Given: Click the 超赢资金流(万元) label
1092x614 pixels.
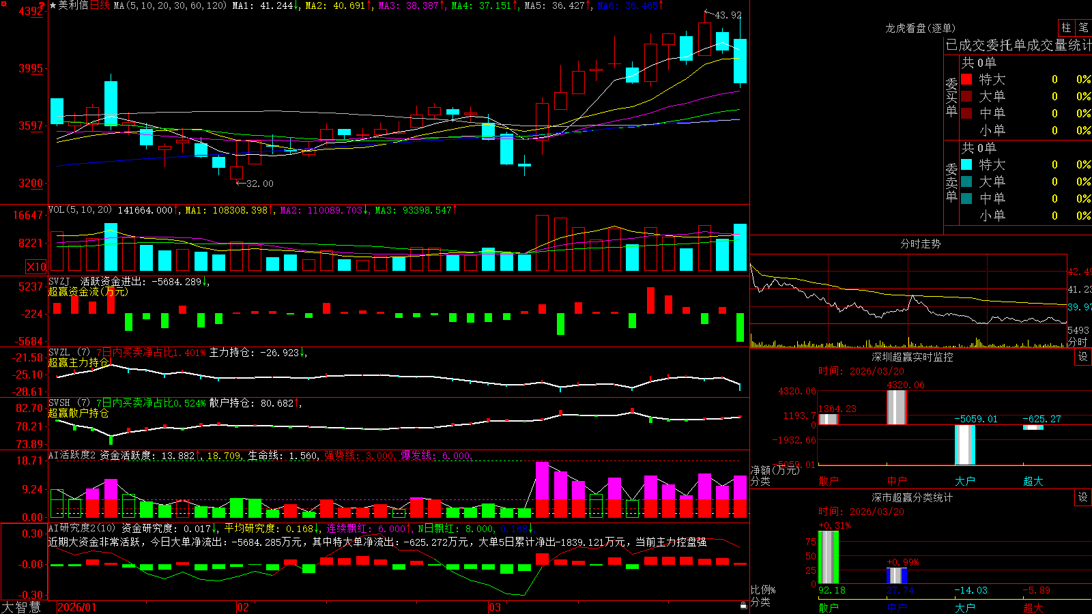Looking at the screenshot, I should (88, 291).
